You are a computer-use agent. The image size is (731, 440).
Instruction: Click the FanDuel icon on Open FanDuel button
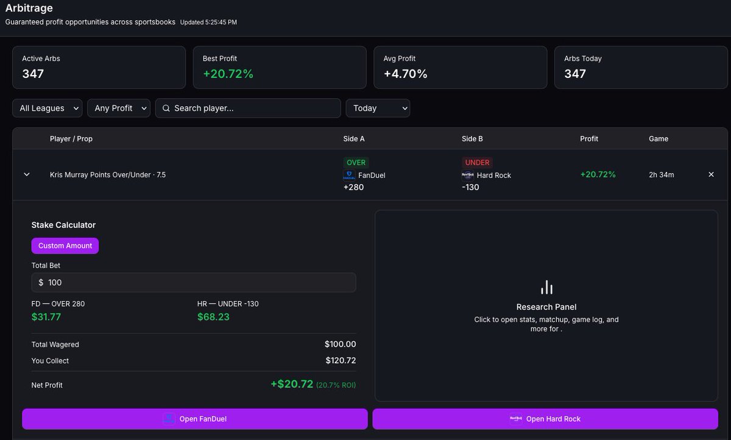pyautogui.click(x=169, y=419)
